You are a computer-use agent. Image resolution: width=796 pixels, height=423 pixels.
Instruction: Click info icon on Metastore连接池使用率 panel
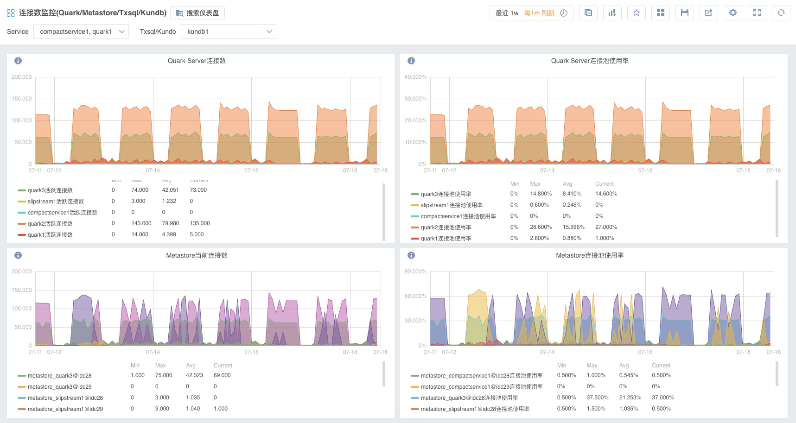[x=411, y=255]
